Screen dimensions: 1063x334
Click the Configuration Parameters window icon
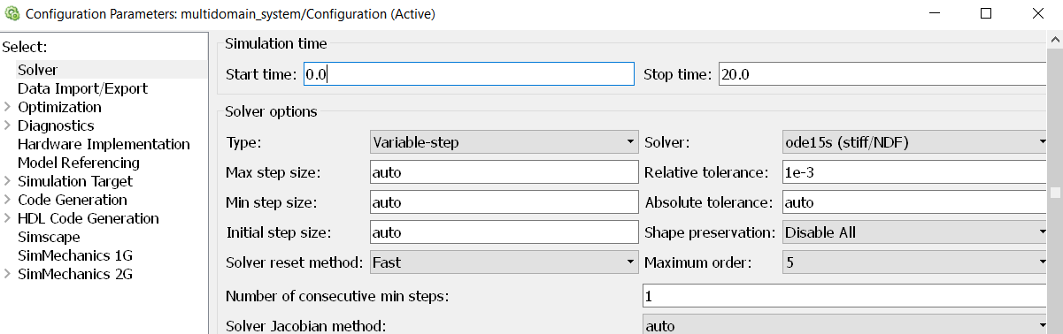12,14
